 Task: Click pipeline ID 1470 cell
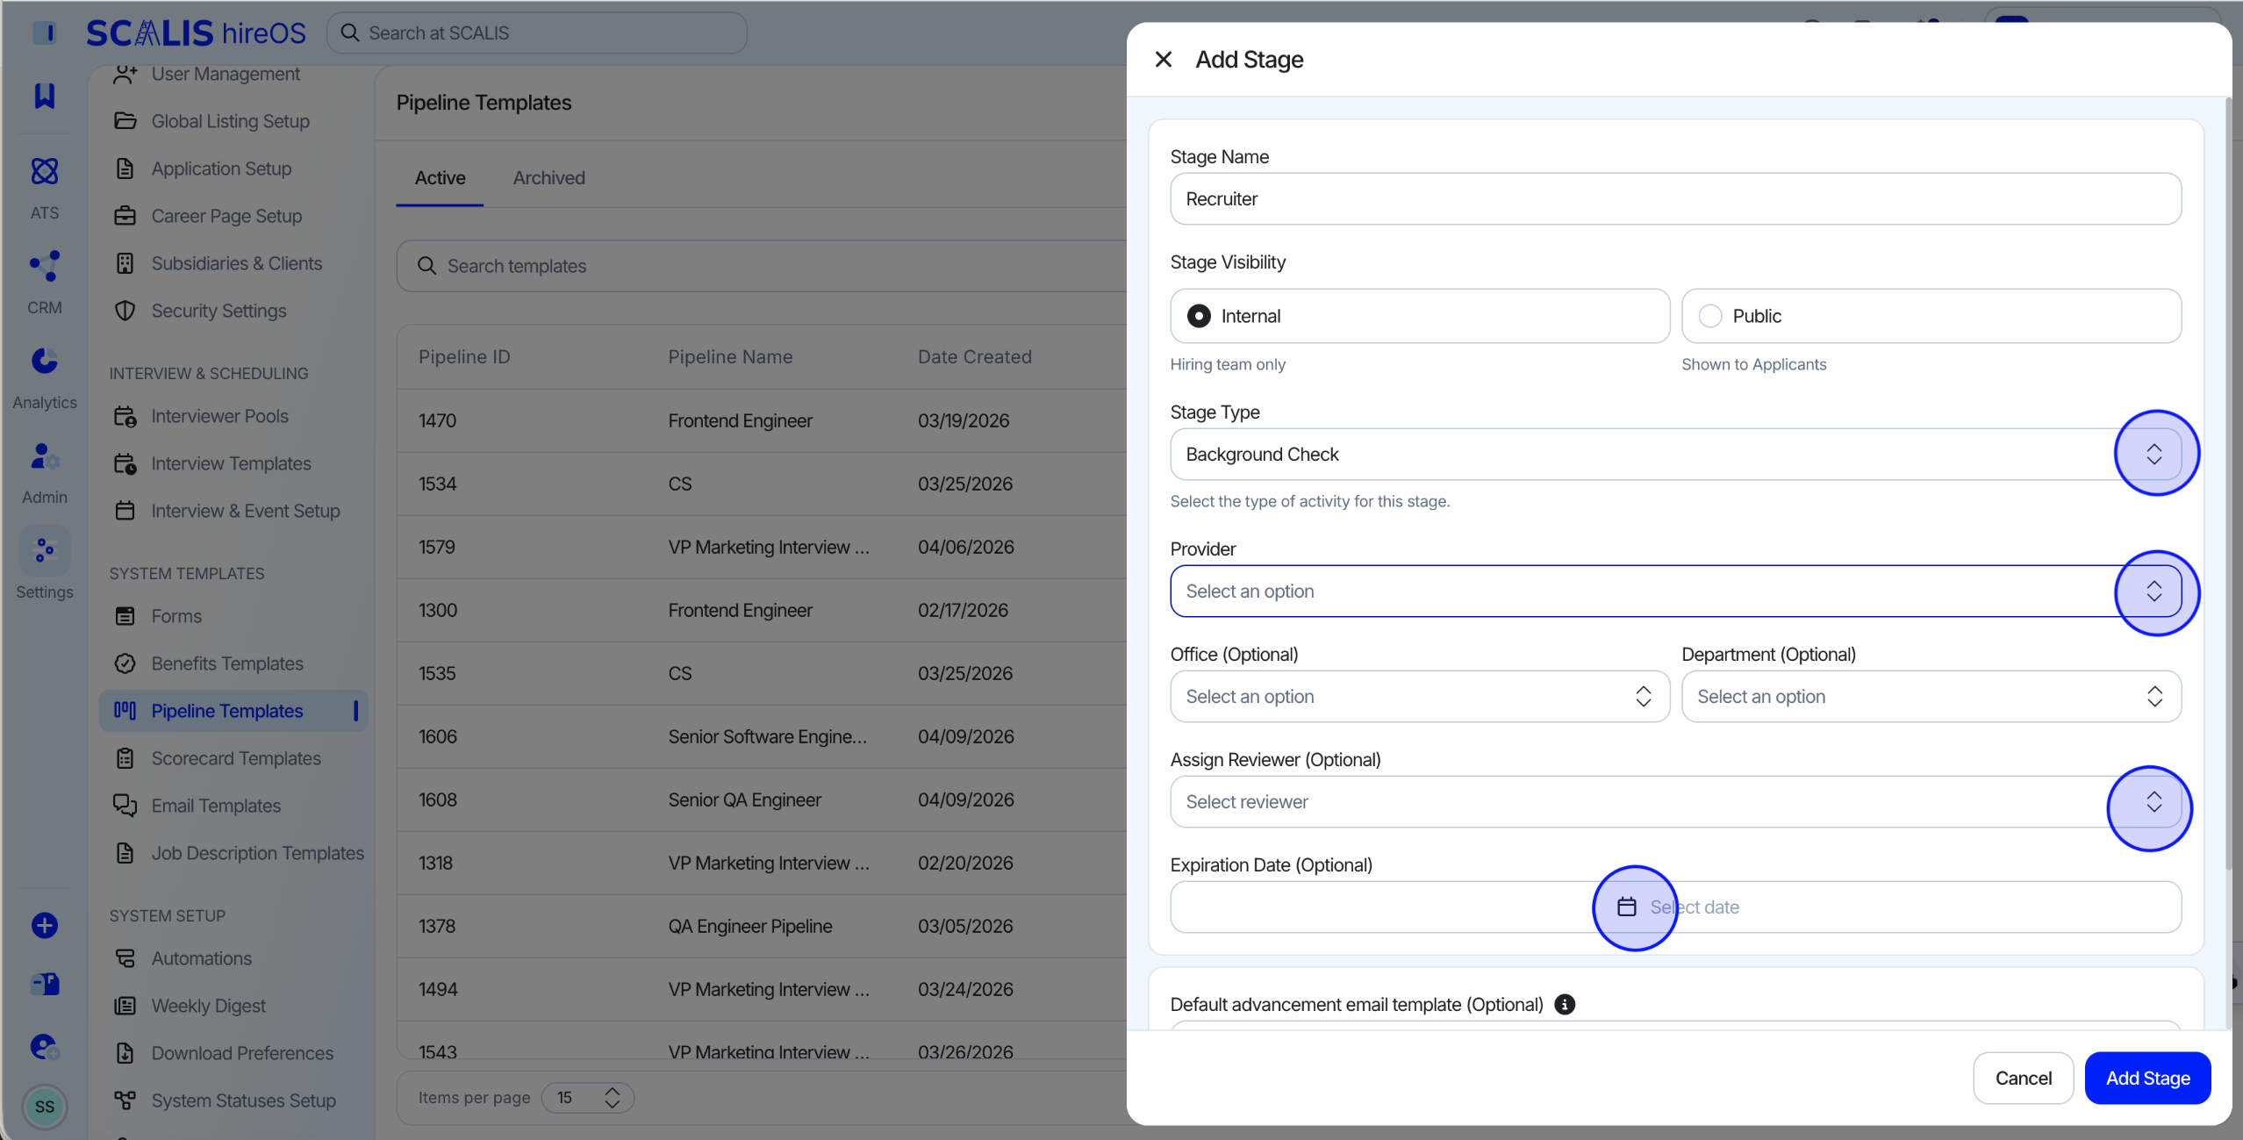coord(437,420)
